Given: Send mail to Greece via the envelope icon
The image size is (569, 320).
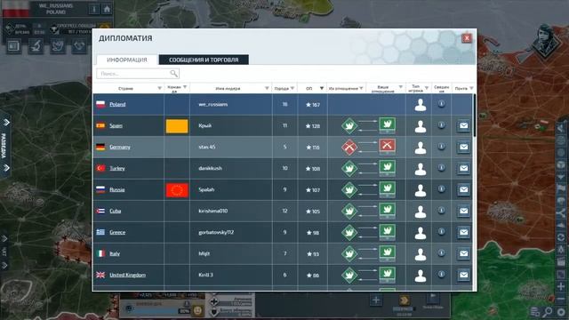Looking at the screenshot, I should click(463, 232).
